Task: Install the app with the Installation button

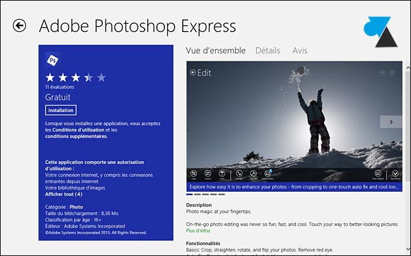Action: point(61,110)
